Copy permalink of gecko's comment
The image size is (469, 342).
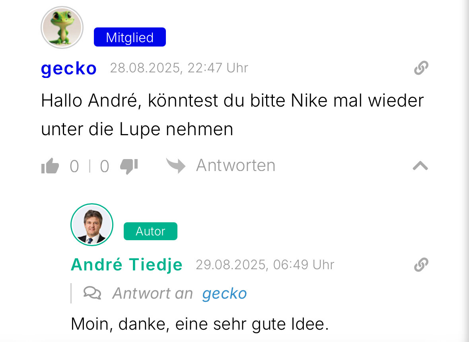coord(421,68)
